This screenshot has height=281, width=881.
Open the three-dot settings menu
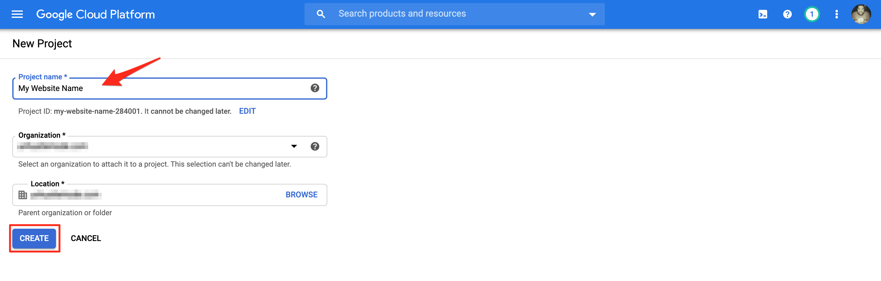click(836, 14)
